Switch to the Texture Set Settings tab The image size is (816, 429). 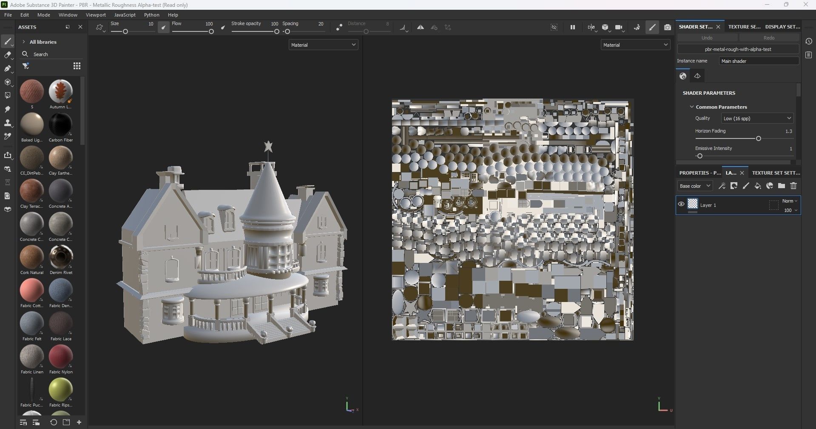click(776, 173)
